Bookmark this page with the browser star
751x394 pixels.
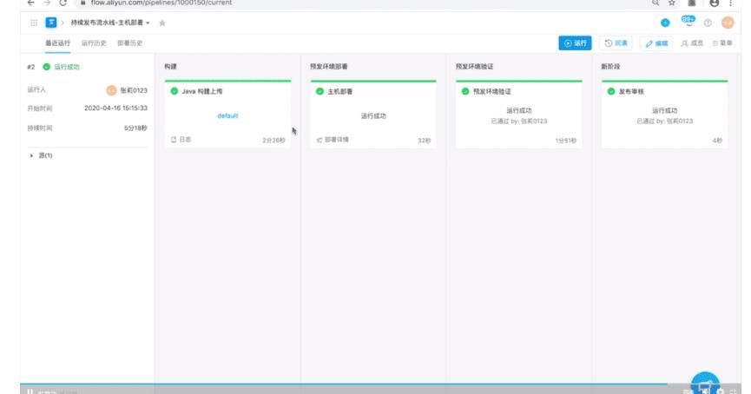672,3
